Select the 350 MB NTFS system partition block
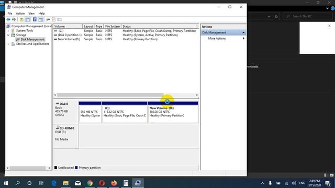335x188 pixels. [x=90, y=112]
